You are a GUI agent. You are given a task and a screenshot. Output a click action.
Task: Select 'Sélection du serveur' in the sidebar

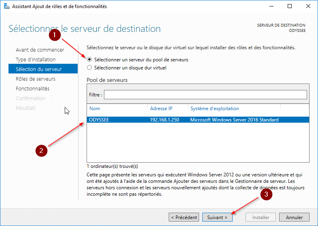click(x=38, y=69)
